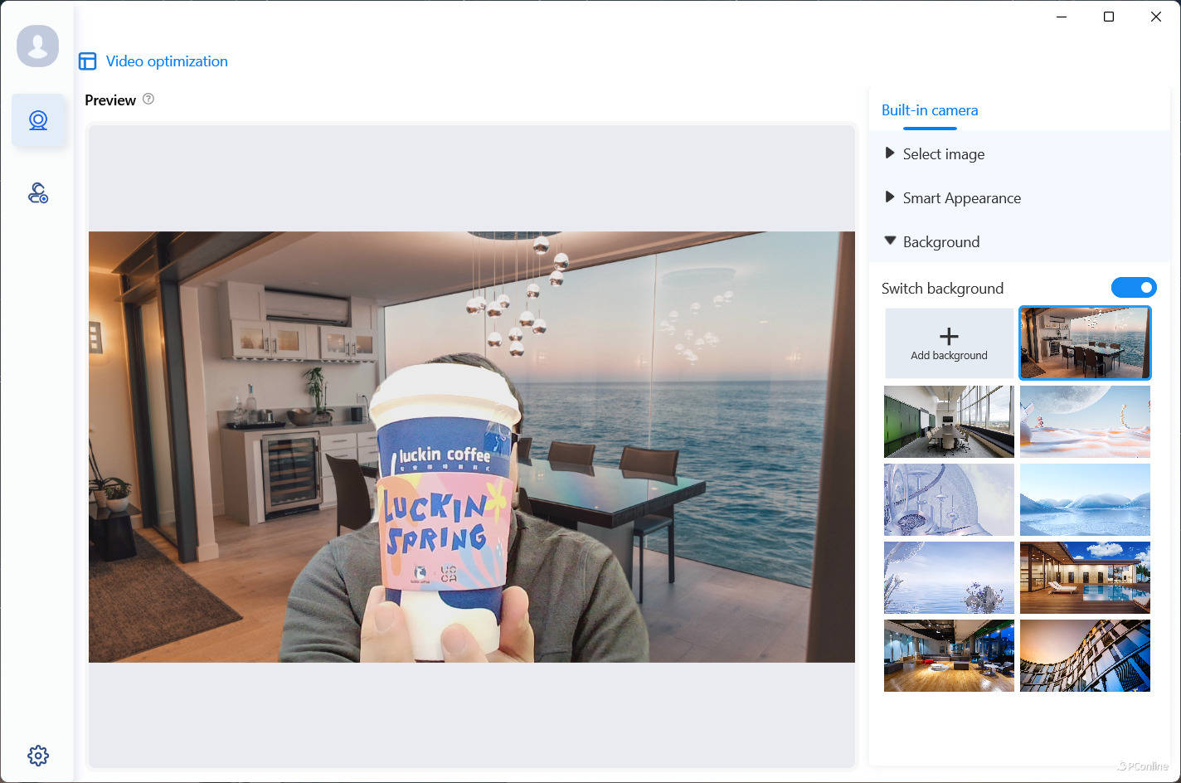Switch to the Built-in camera tab
The height and width of the screenshot is (783, 1181).
point(930,110)
